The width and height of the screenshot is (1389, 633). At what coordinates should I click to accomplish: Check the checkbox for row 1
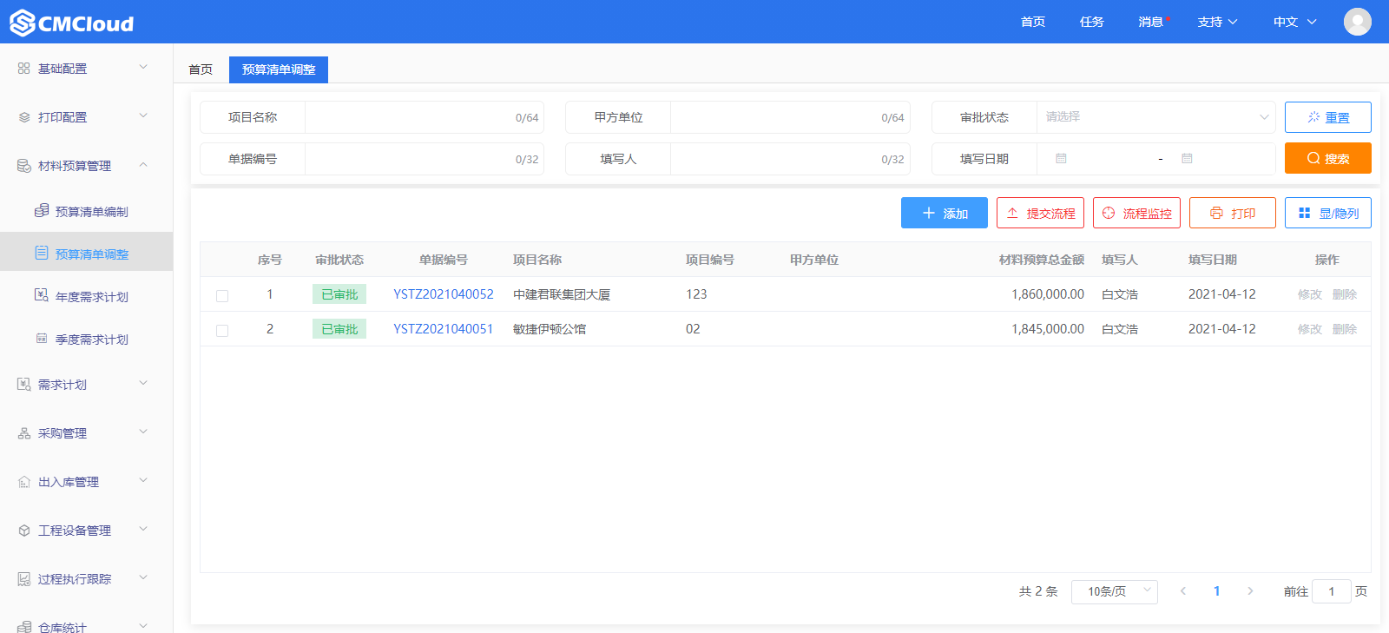pos(222,295)
